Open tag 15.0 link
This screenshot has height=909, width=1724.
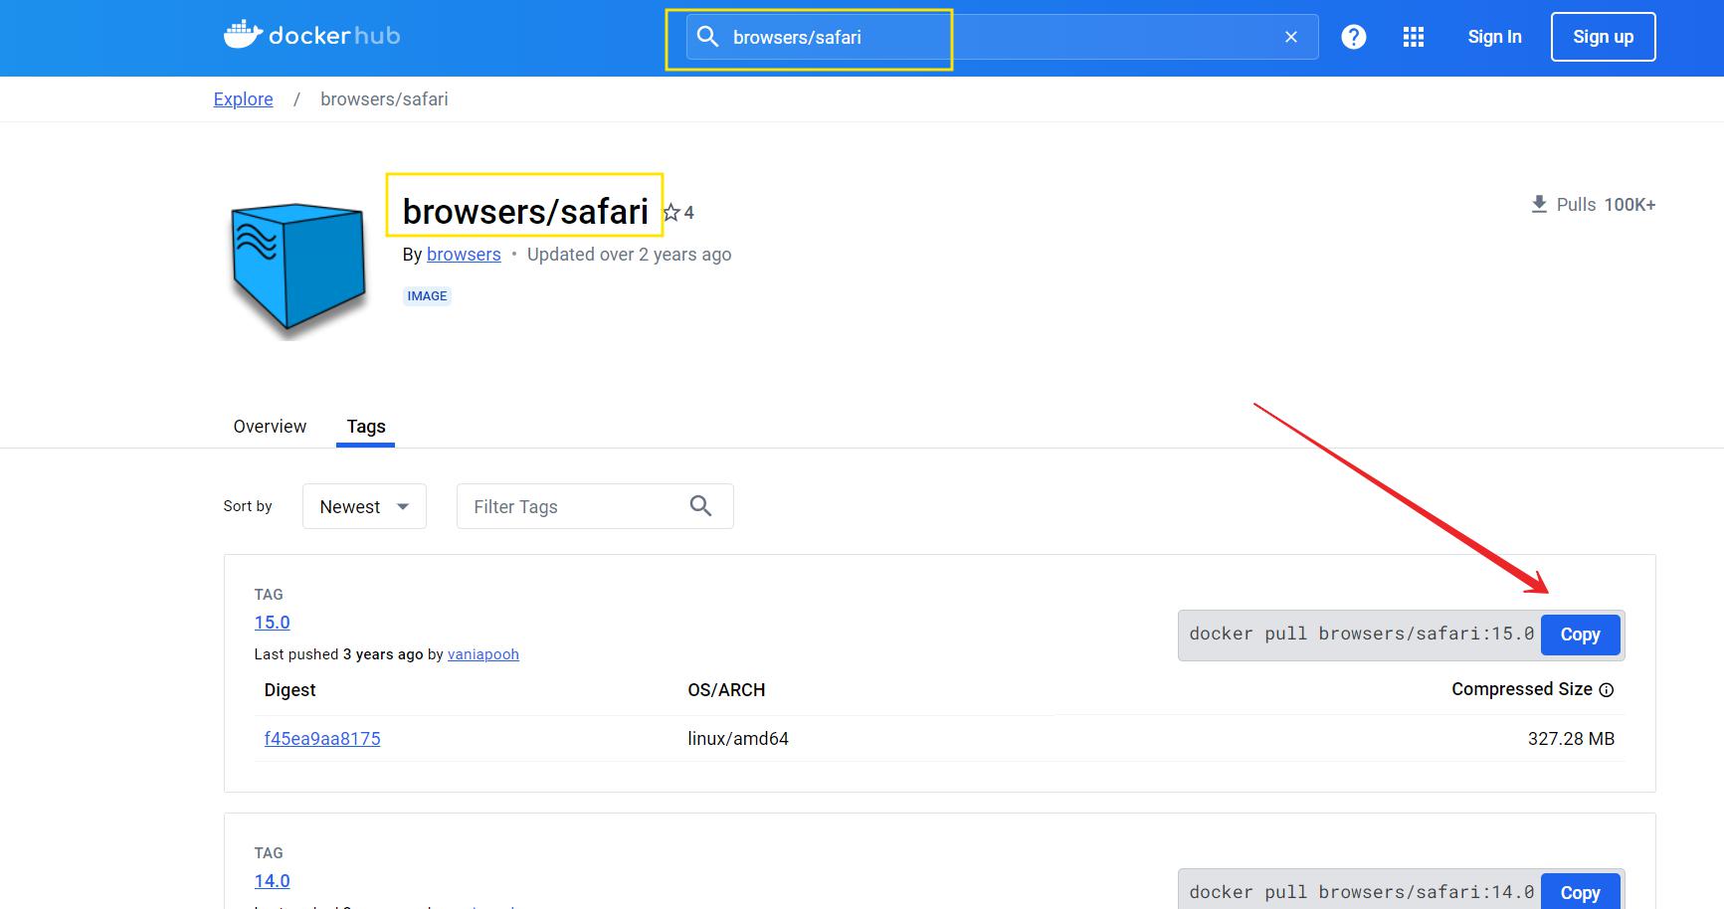[272, 623]
